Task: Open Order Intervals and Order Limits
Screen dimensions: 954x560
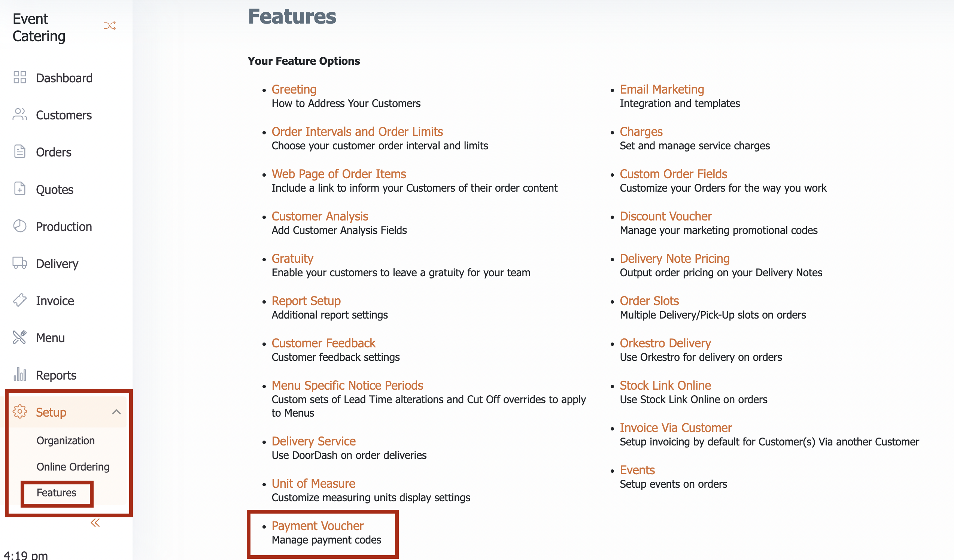Action: pyautogui.click(x=357, y=132)
